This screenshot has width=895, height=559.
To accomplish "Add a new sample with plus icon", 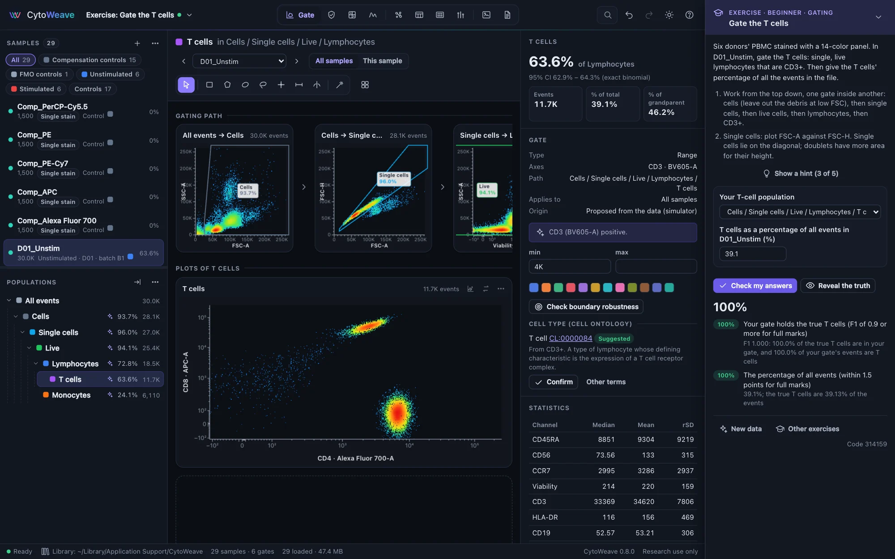I will pyautogui.click(x=137, y=43).
